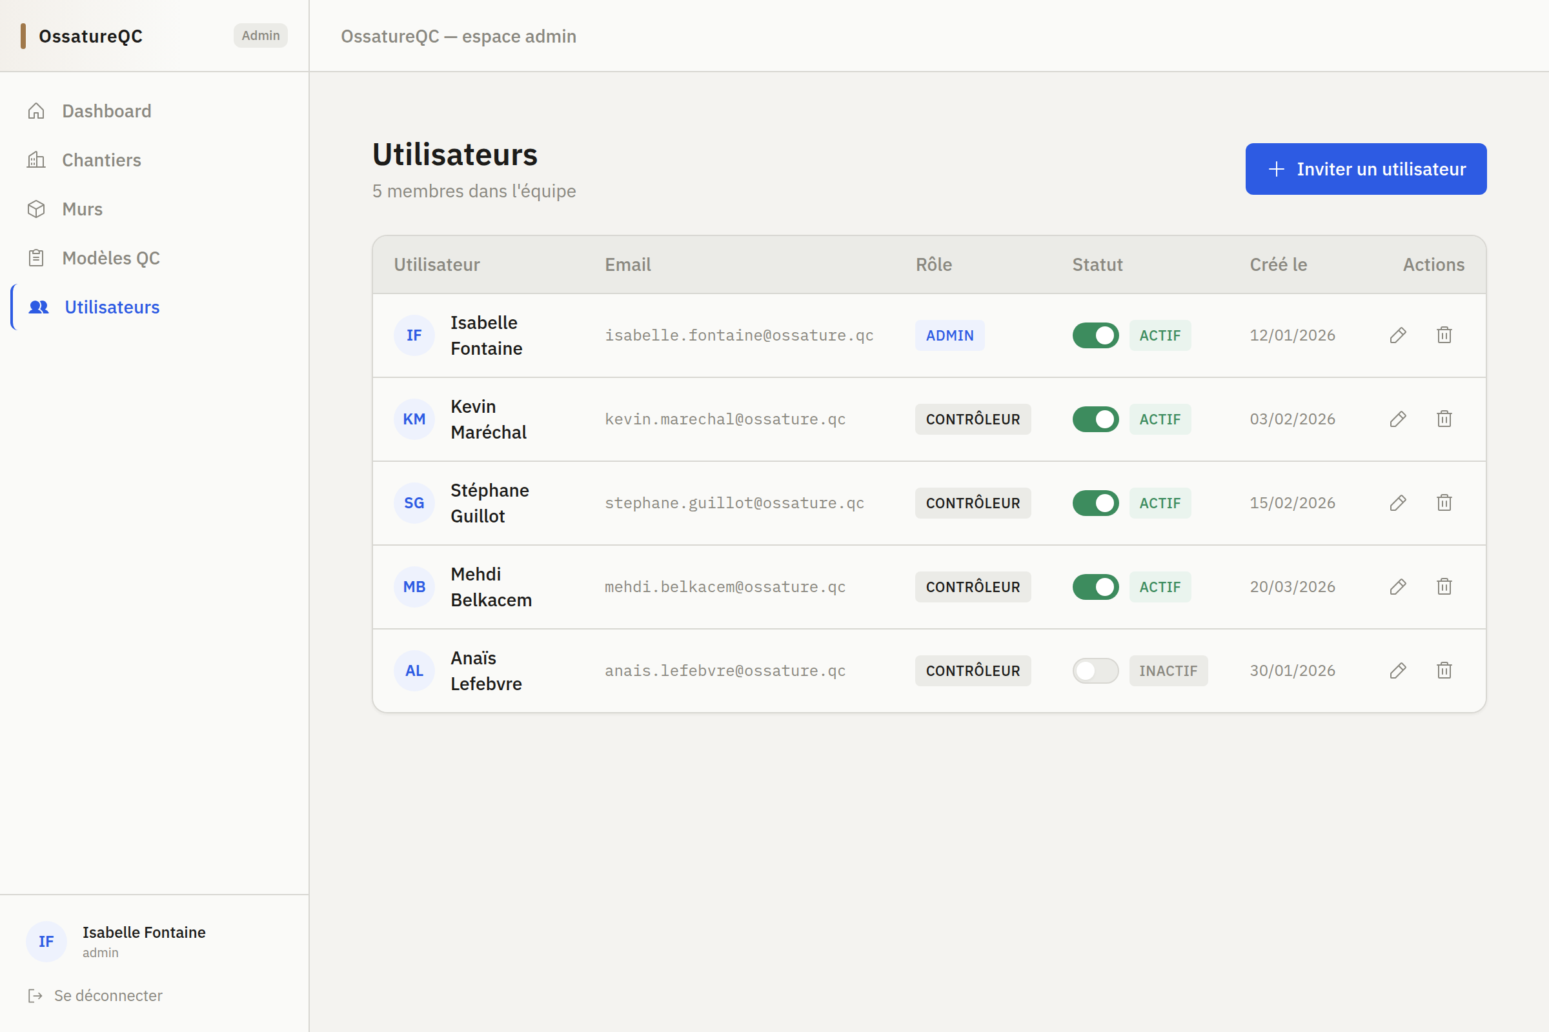The width and height of the screenshot is (1549, 1032).
Task: Click the Murs cube icon
Action: (36, 208)
